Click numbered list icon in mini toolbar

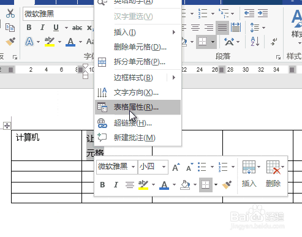click(x=223, y=167)
